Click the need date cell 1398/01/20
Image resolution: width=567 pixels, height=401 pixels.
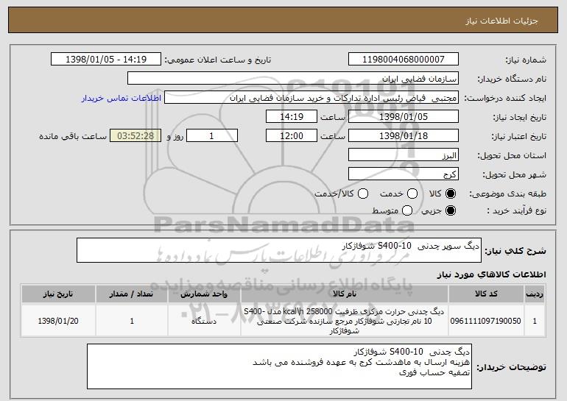click(58, 321)
